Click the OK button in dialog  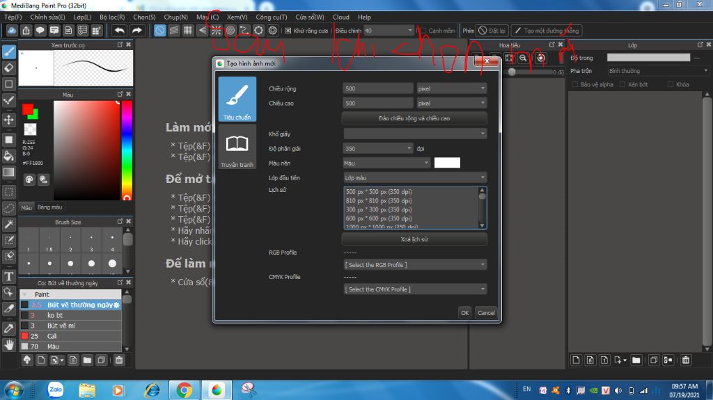tap(464, 313)
